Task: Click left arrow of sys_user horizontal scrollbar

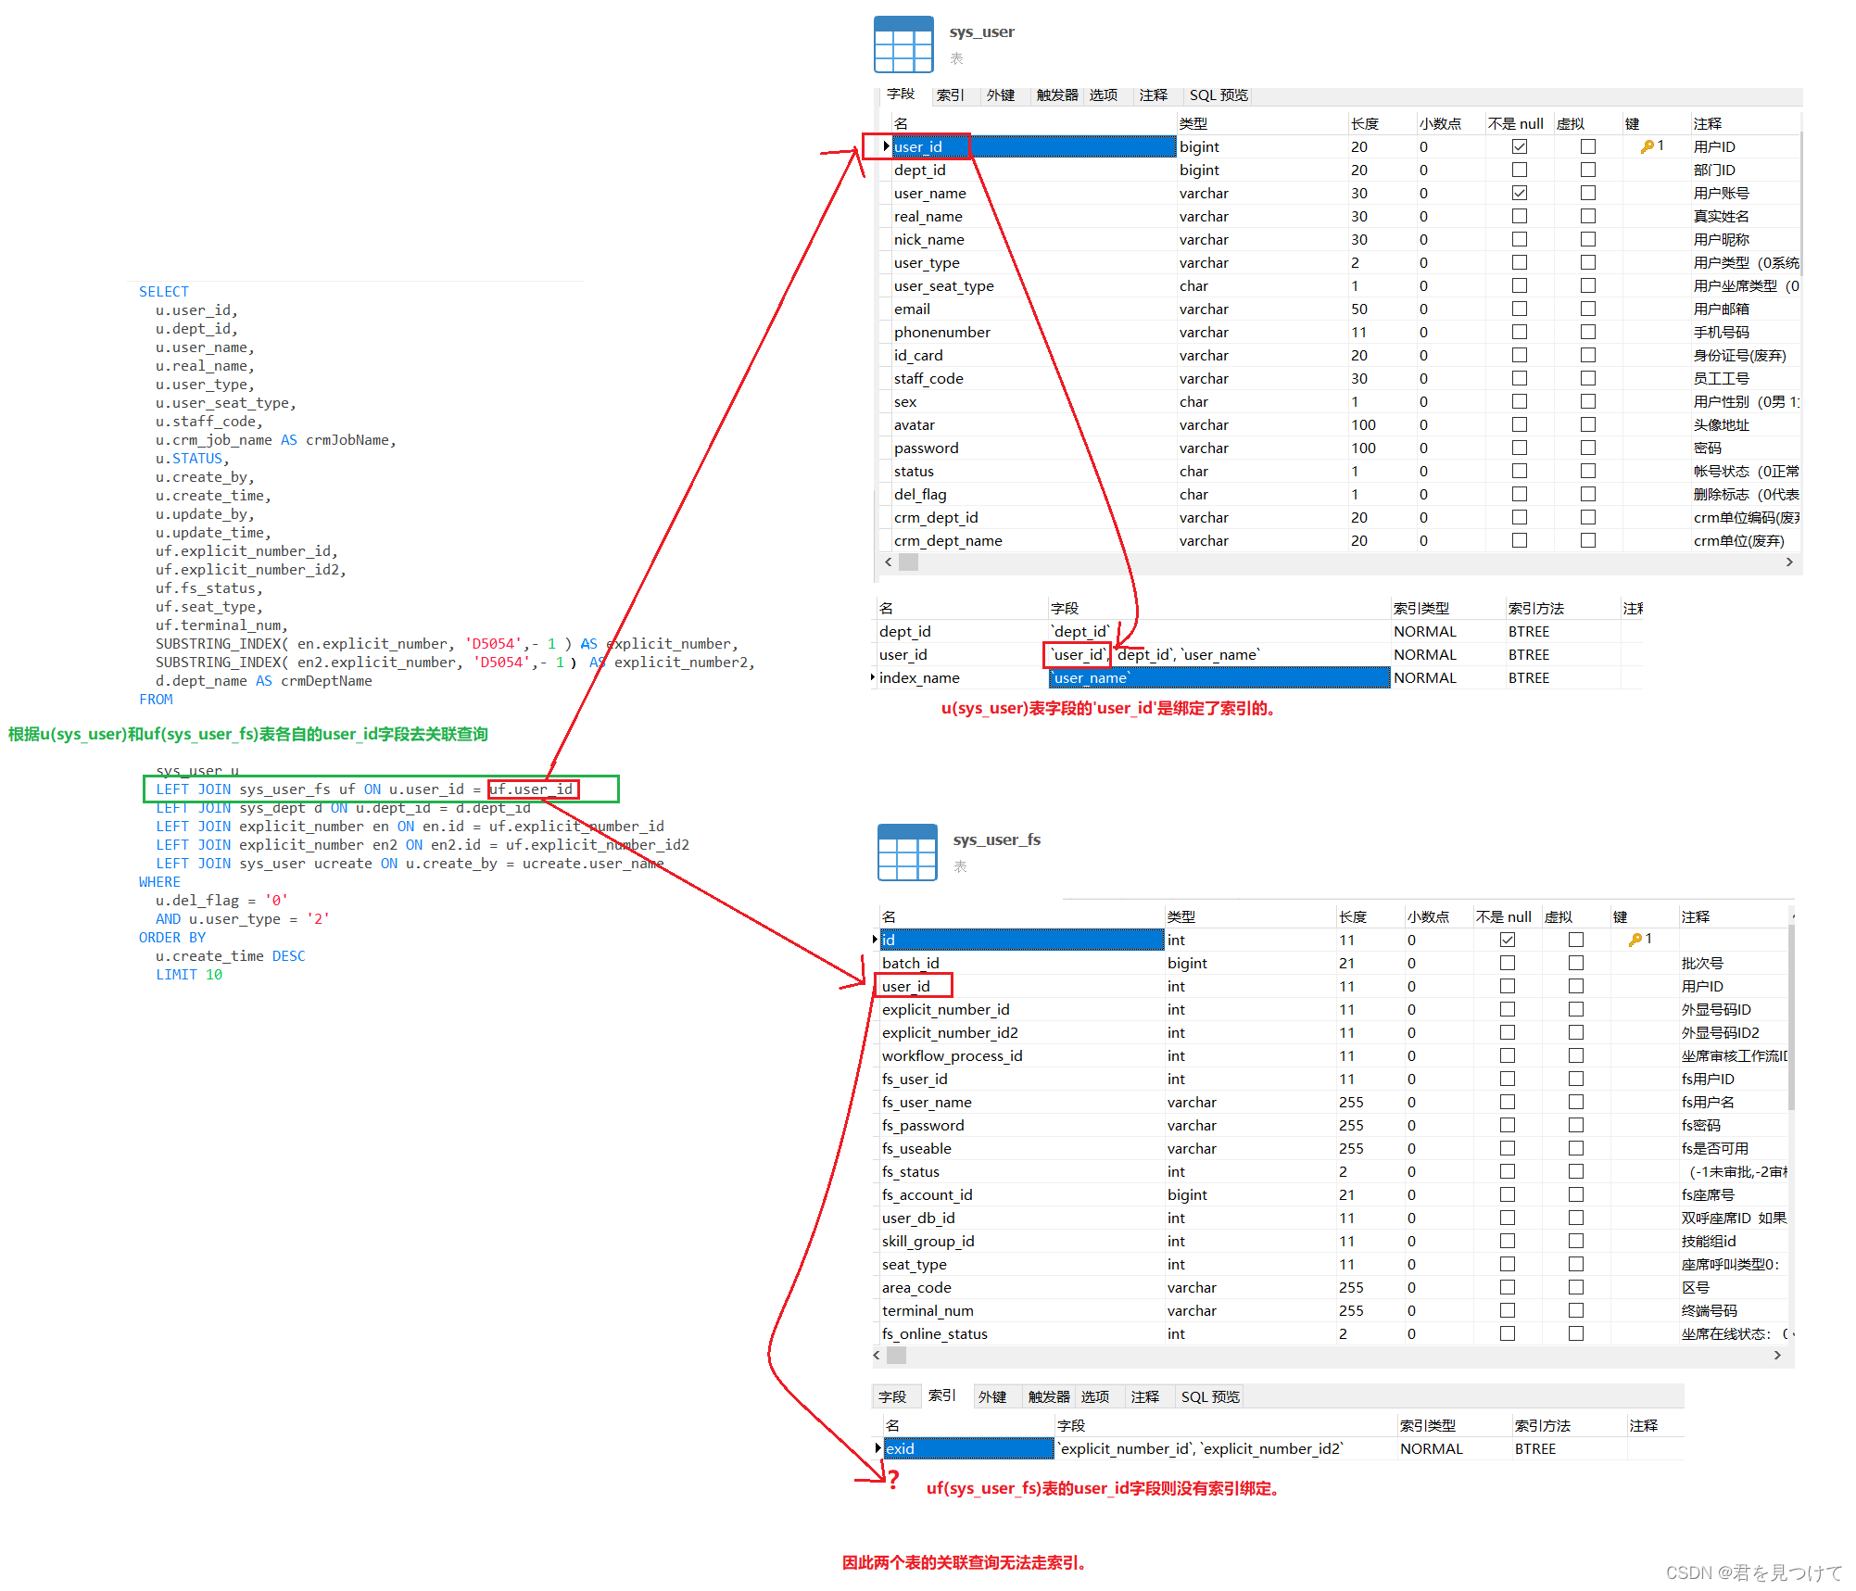Action: coord(889,562)
